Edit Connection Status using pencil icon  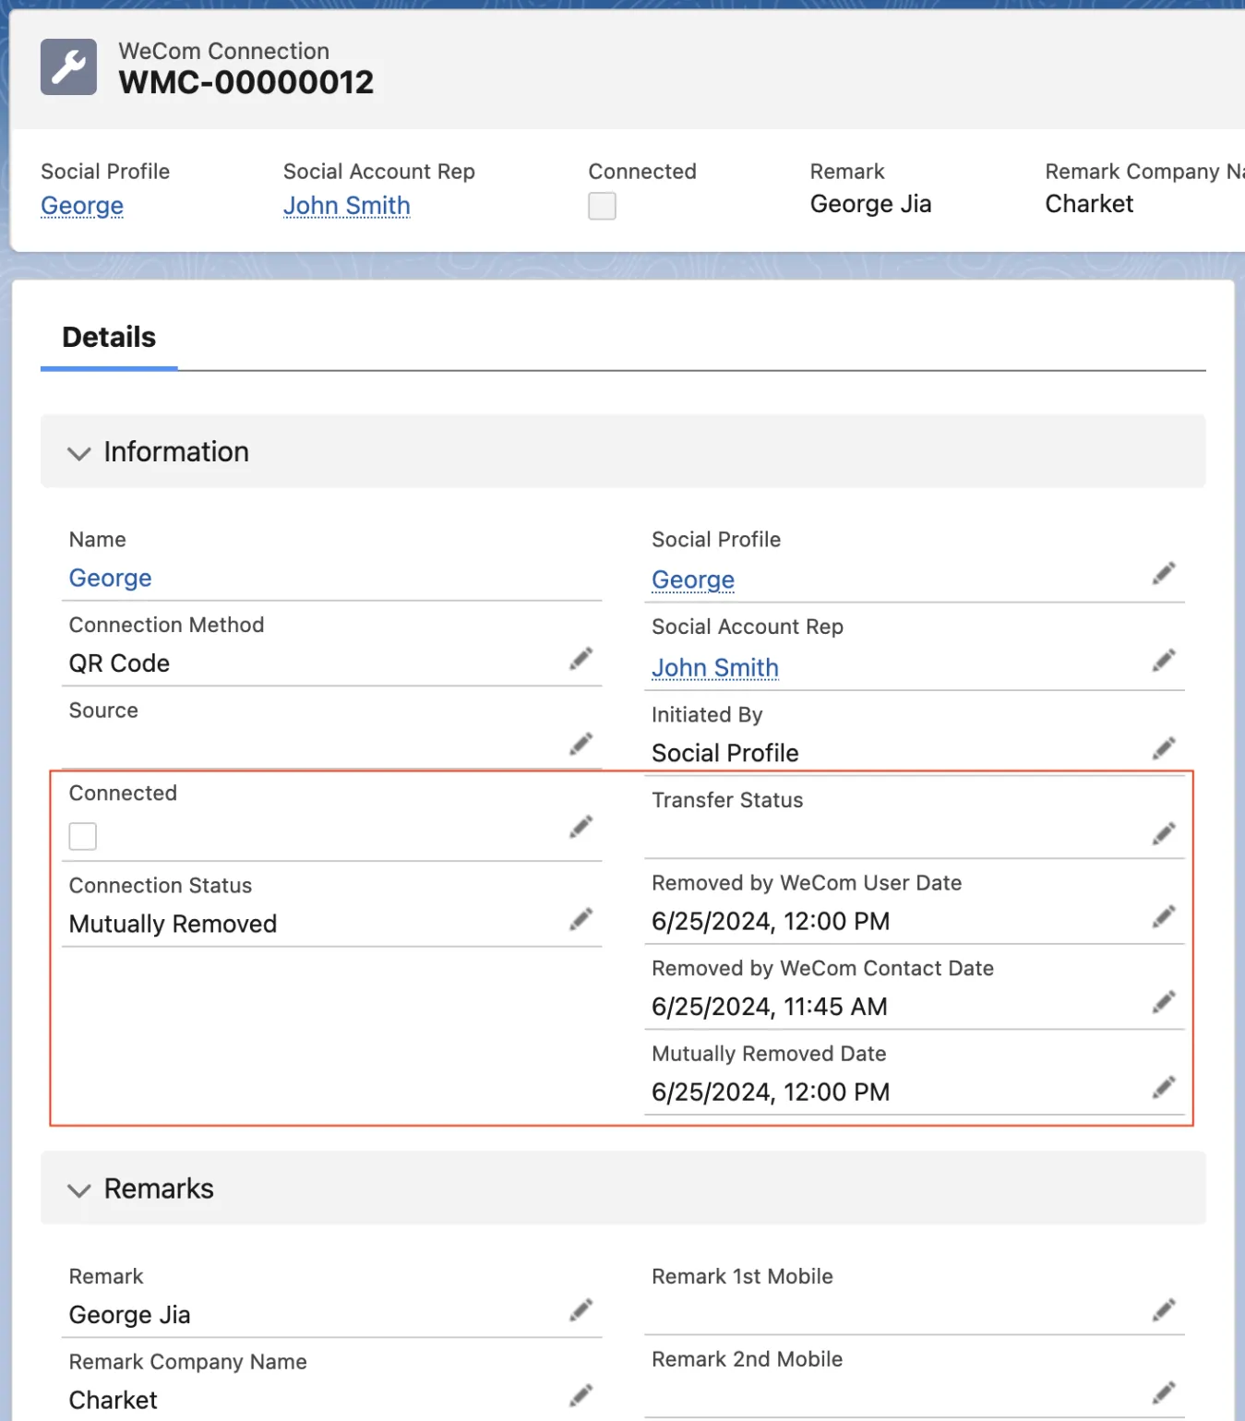[581, 919]
